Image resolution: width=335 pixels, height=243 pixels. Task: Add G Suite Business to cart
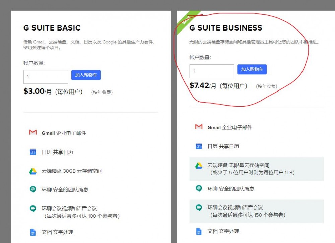[x=252, y=69]
